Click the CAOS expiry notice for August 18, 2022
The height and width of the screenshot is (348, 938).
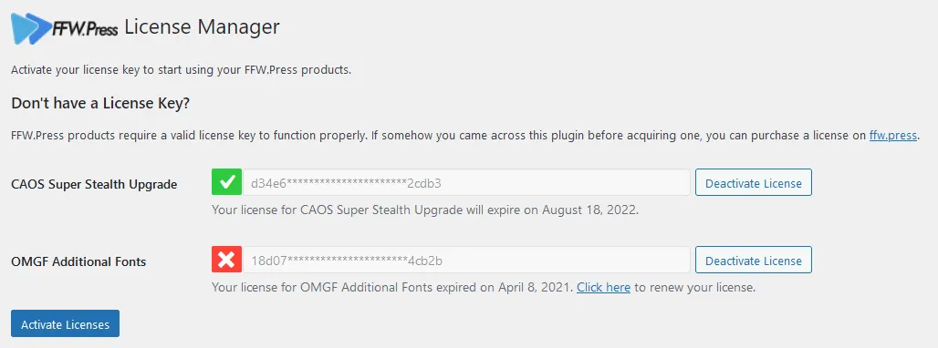click(425, 210)
